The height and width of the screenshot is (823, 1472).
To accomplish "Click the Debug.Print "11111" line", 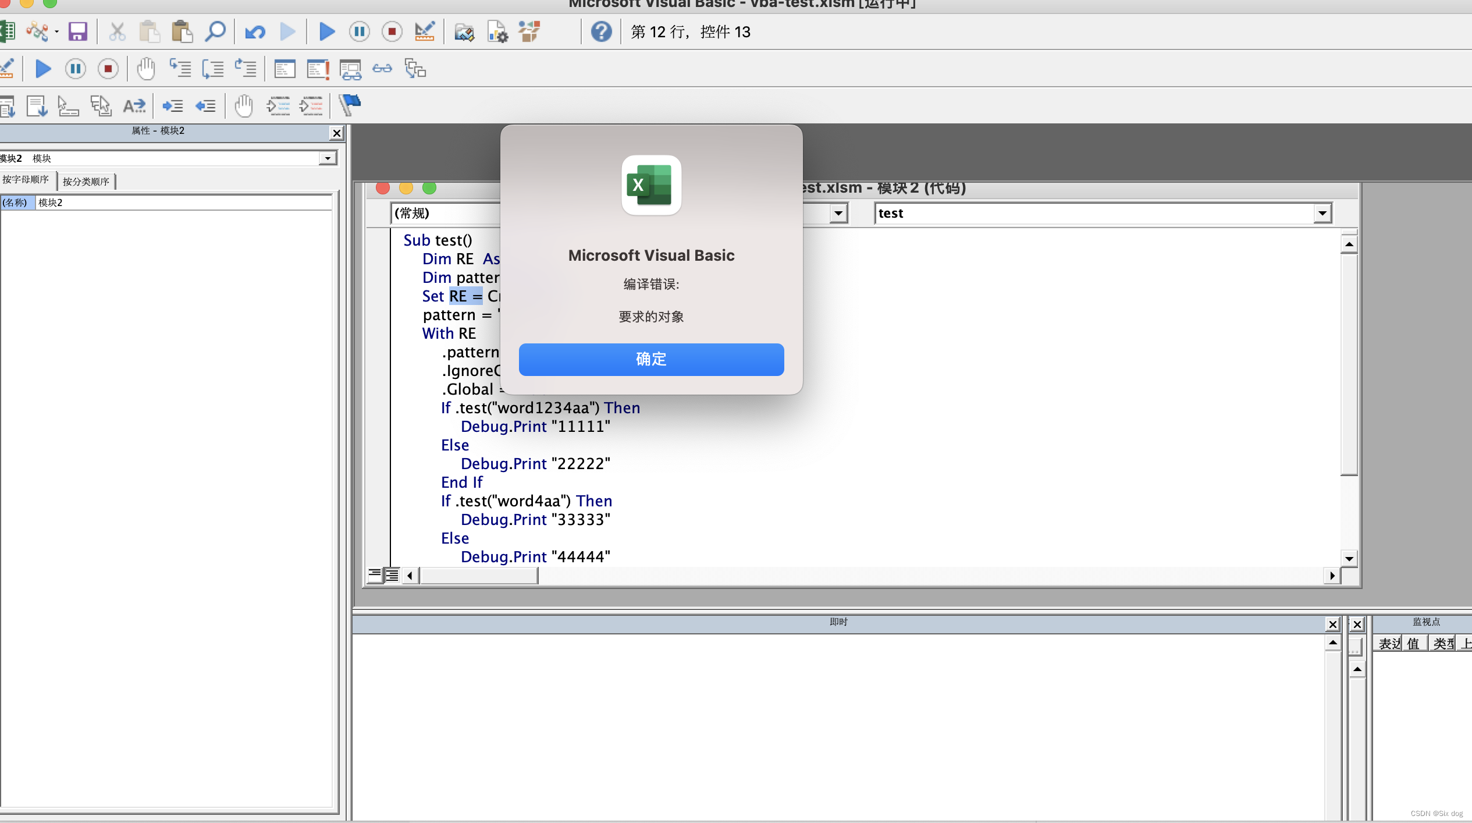I will (535, 426).
